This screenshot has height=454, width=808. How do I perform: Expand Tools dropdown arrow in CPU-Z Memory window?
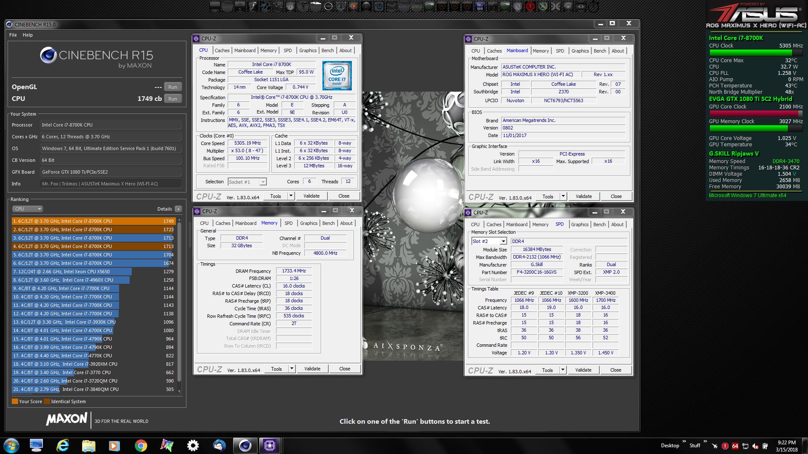(x=292, y=369)
